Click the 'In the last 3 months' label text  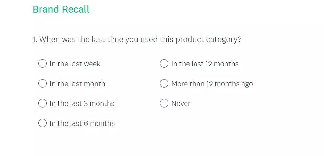(82, 103)
